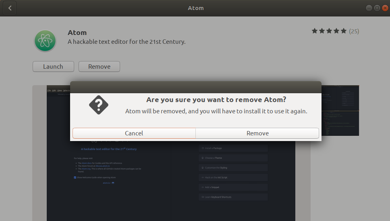
Task: Click the "Atom" window title text
Action: (196, 8)
